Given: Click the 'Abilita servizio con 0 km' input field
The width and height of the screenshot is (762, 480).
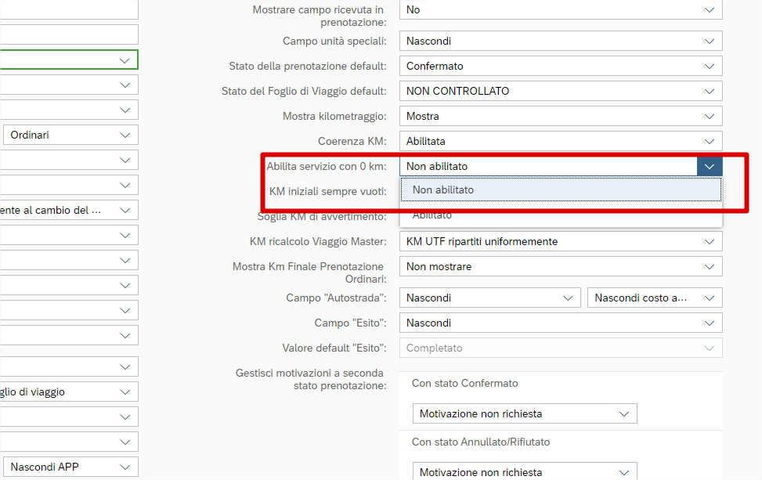Looking at the screenshot, I should tap(548, 166).
